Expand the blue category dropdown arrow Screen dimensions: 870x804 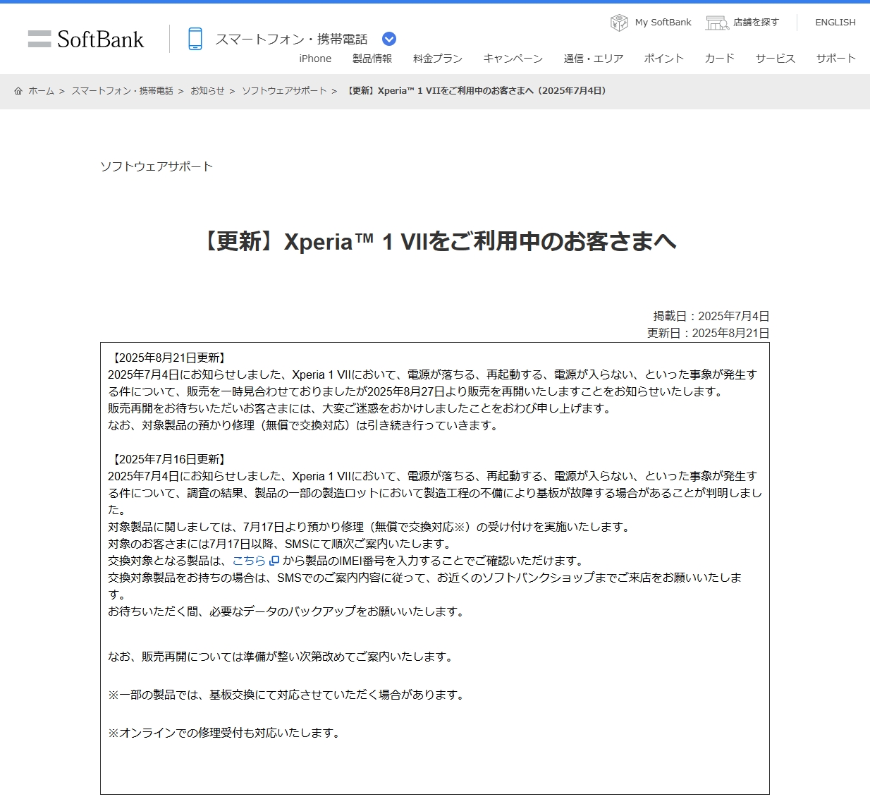[389, 39]
